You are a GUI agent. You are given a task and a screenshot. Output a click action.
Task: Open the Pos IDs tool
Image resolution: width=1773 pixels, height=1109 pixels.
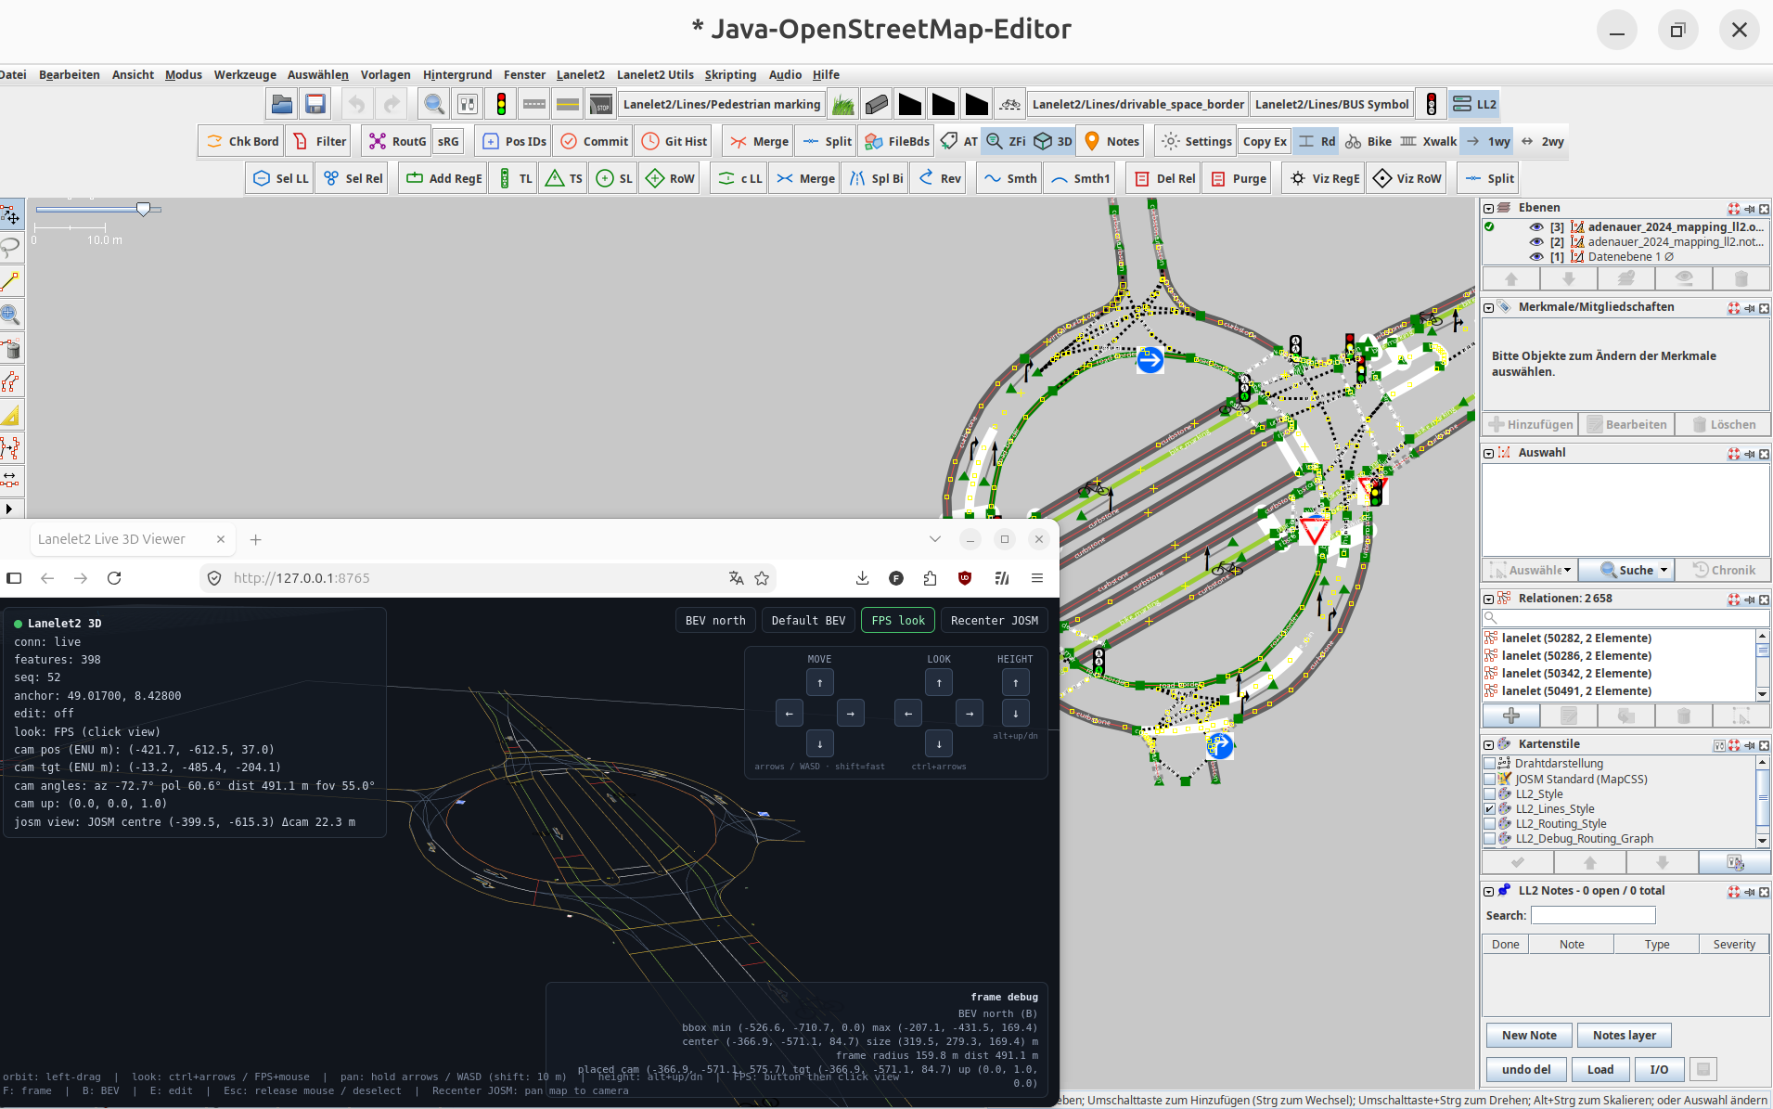click(513, 141)
